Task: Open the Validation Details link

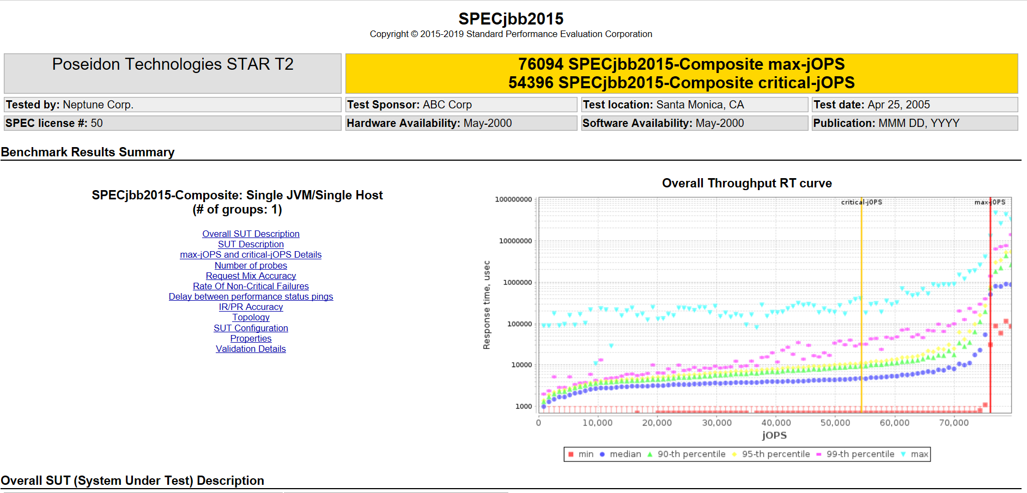Action: (x=251, y=349)
